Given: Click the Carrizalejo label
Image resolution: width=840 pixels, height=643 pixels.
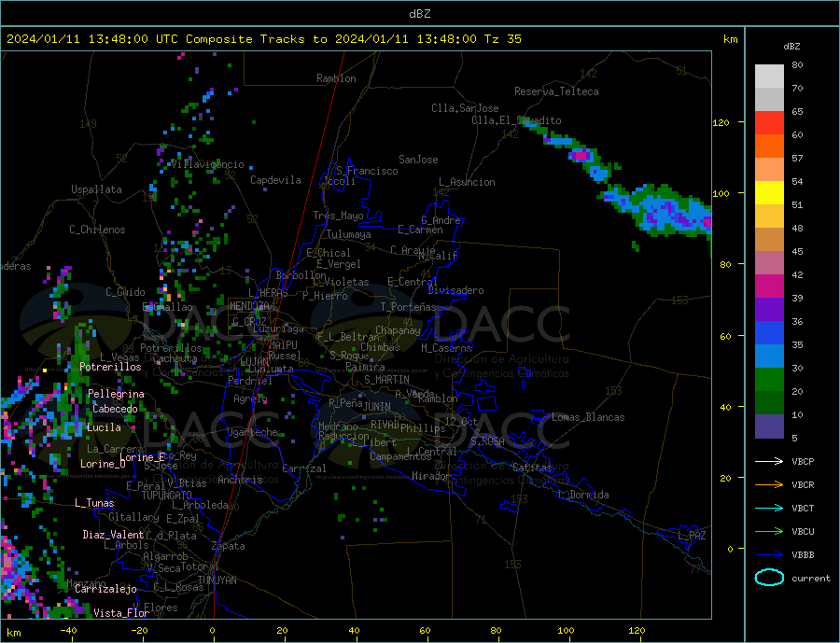Looking at the screenshot, I should [x=105, y=590].
